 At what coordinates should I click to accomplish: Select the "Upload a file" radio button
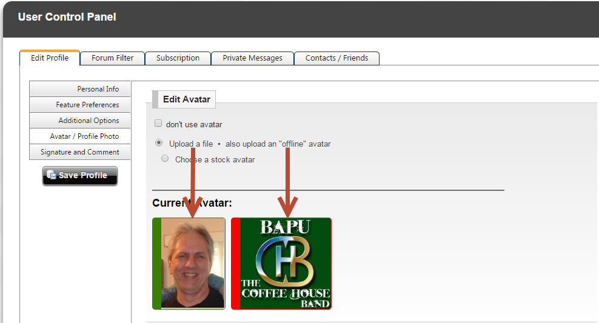(159, 143)
